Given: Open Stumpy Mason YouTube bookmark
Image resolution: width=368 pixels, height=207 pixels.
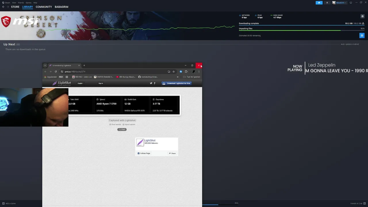Looking at the screenshot, I should coord(126,77).
